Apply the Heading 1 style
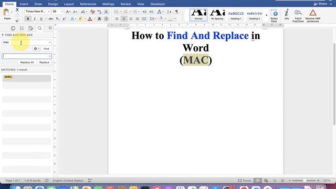The width and height of the screenshot is (336, 189). 236,15
